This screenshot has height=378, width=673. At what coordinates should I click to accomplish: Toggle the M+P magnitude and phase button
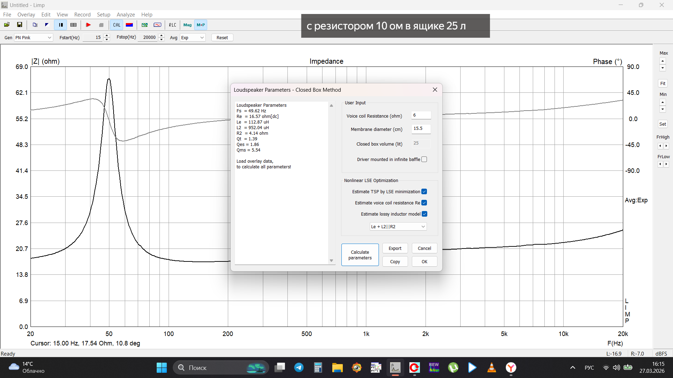[x=201, y=25]
